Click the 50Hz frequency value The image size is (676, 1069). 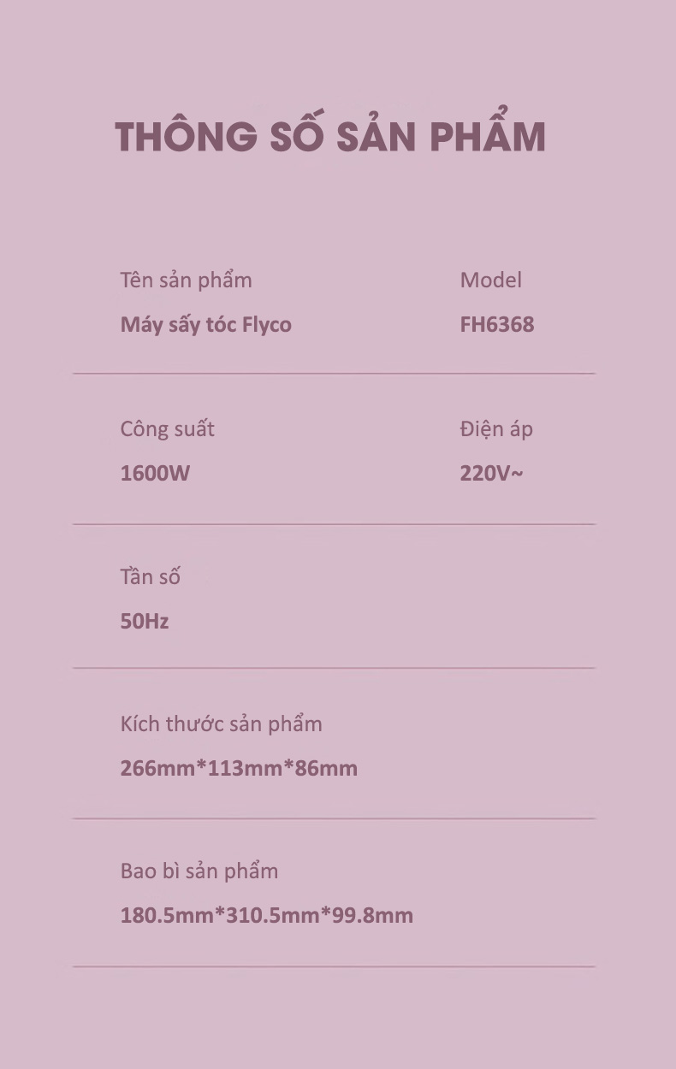click(144, 621)
